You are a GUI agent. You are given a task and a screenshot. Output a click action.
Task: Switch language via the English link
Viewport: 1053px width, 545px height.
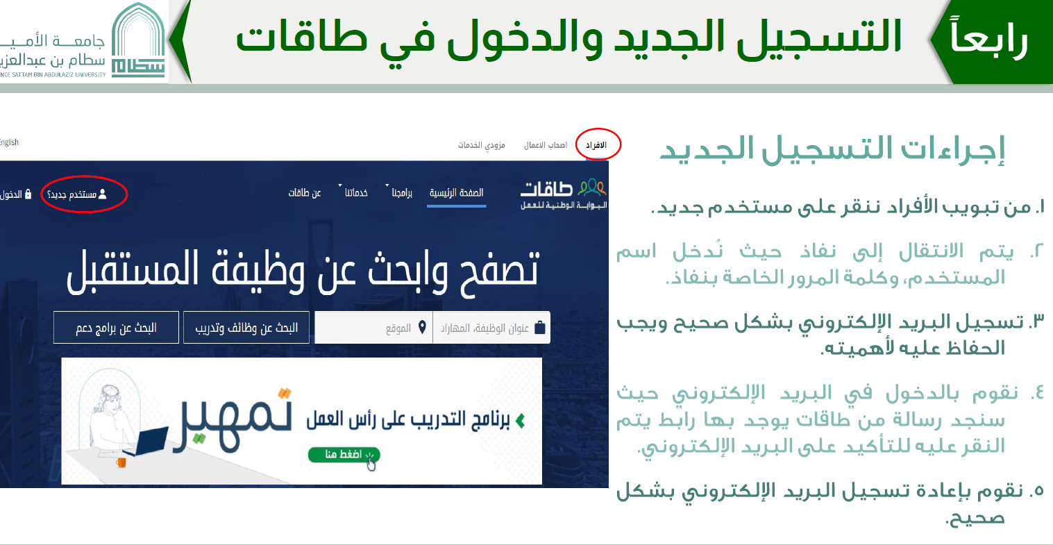click(8, 142)
